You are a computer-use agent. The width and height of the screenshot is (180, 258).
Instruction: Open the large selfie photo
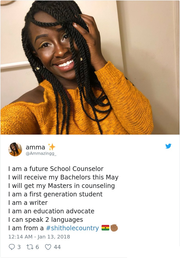click(90, 67)
